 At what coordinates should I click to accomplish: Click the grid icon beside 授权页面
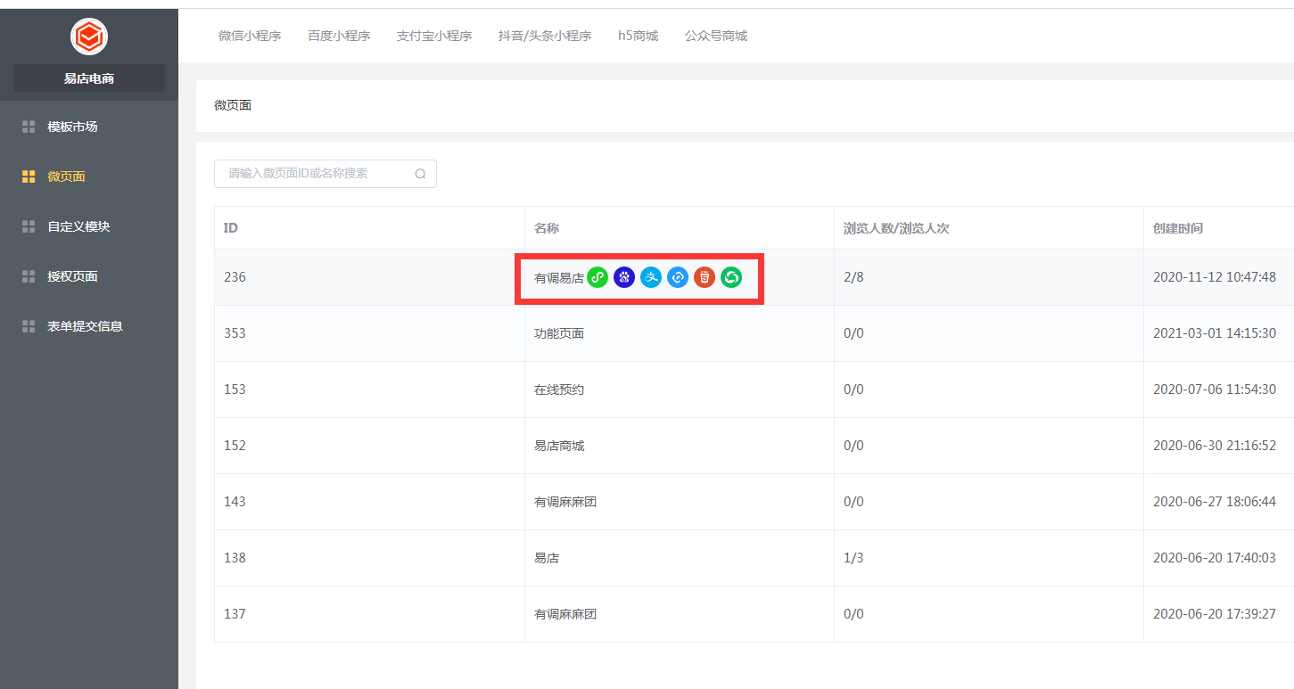[29, 276]
